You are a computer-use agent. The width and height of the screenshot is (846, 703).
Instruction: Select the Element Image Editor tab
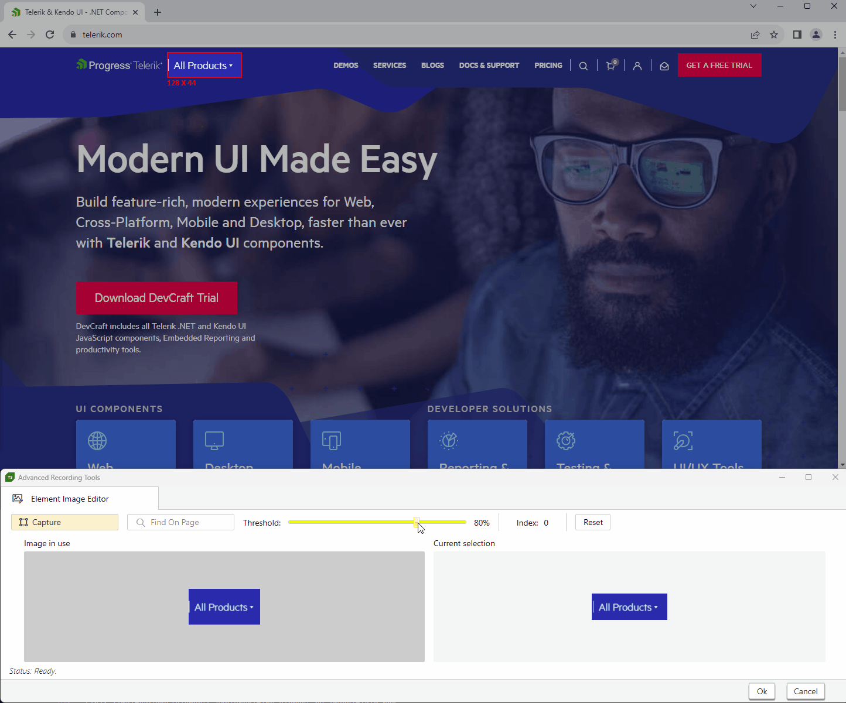pos(80,499)
